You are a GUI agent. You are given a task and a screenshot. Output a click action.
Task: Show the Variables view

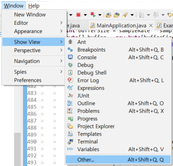coord(118,149)
